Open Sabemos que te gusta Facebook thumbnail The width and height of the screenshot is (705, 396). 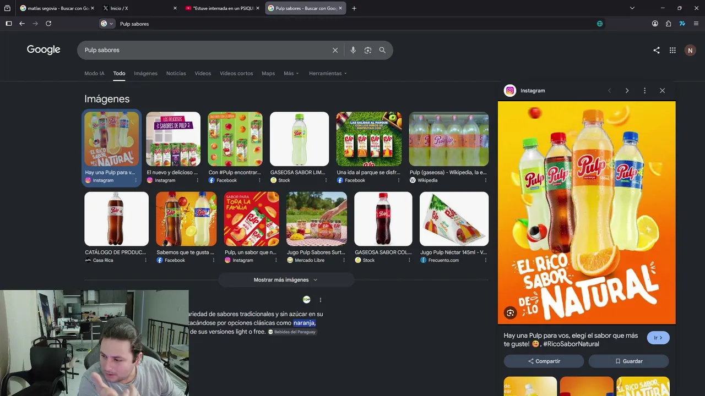tap(186, 219)
